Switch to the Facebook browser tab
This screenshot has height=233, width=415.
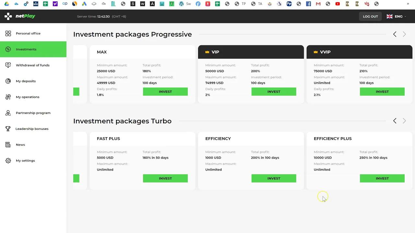(308, 4)
